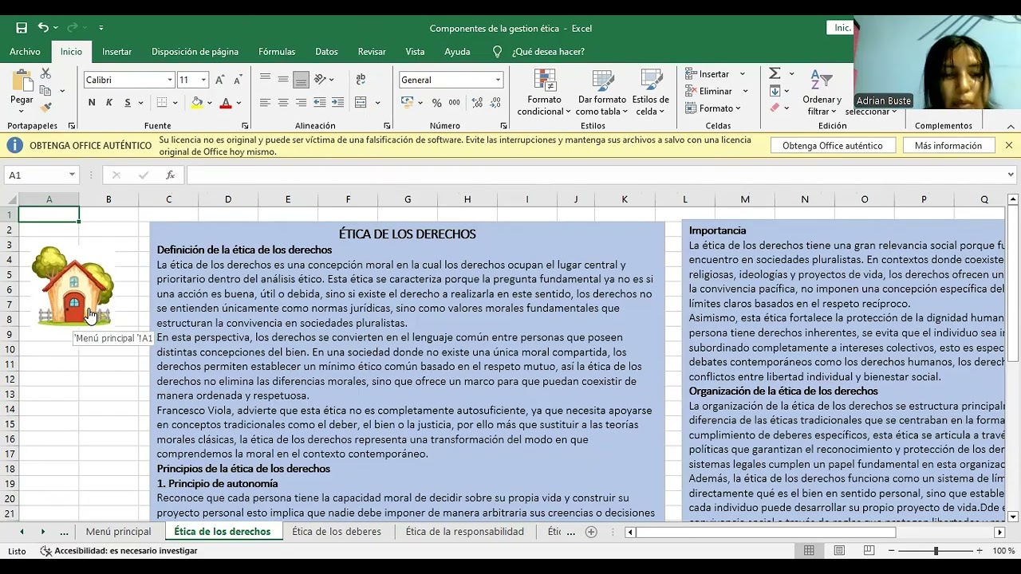Click Accesibilidad: es necesario investigar status
The height and width of the screenshot is (574, 1021).
pyautogui.click(x=119, y=551)
